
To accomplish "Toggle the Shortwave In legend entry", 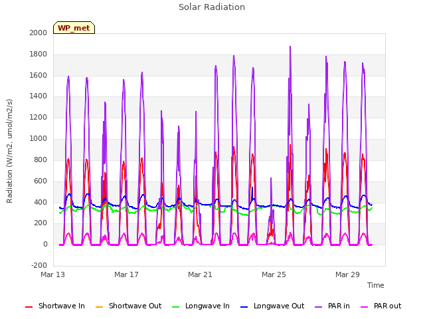I will 55,306.
